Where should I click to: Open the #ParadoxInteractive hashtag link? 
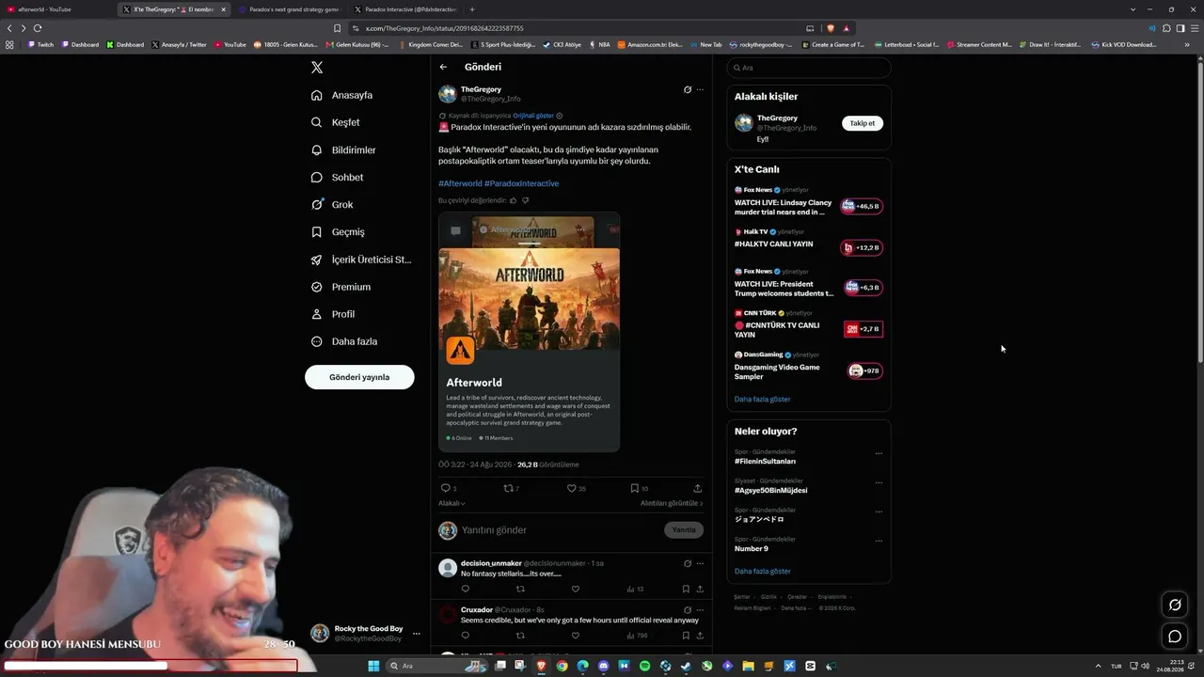click(522, 183)
